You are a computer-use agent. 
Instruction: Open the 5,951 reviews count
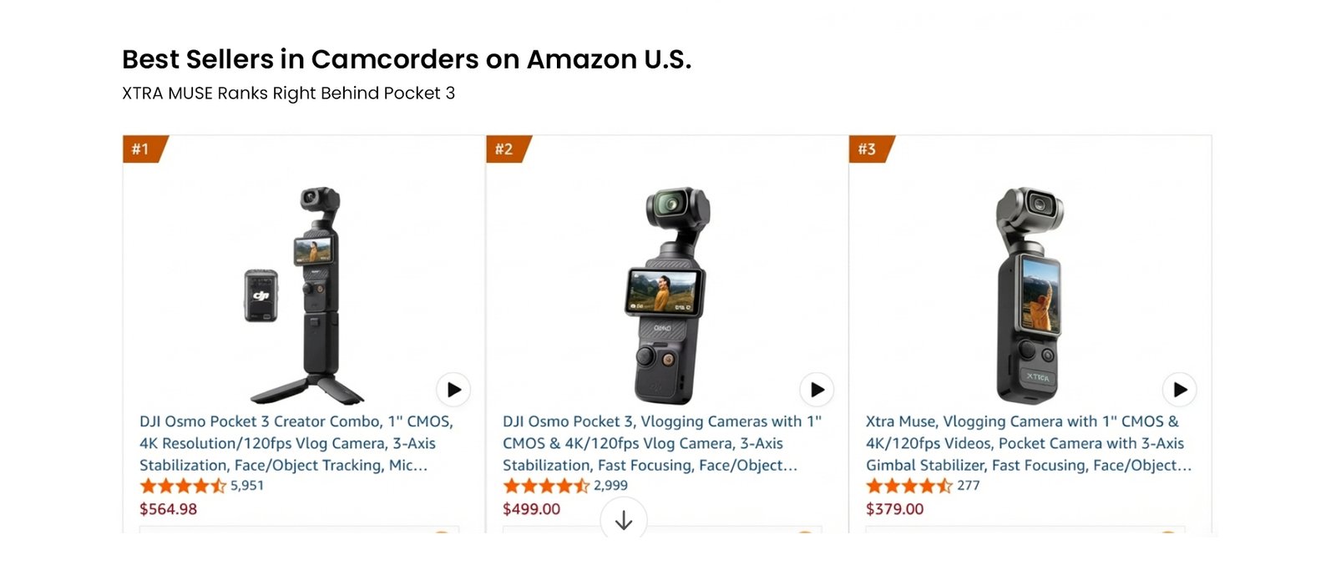247,486
